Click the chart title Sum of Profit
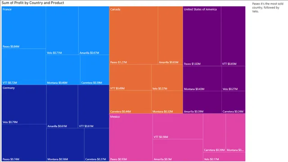 33,3
